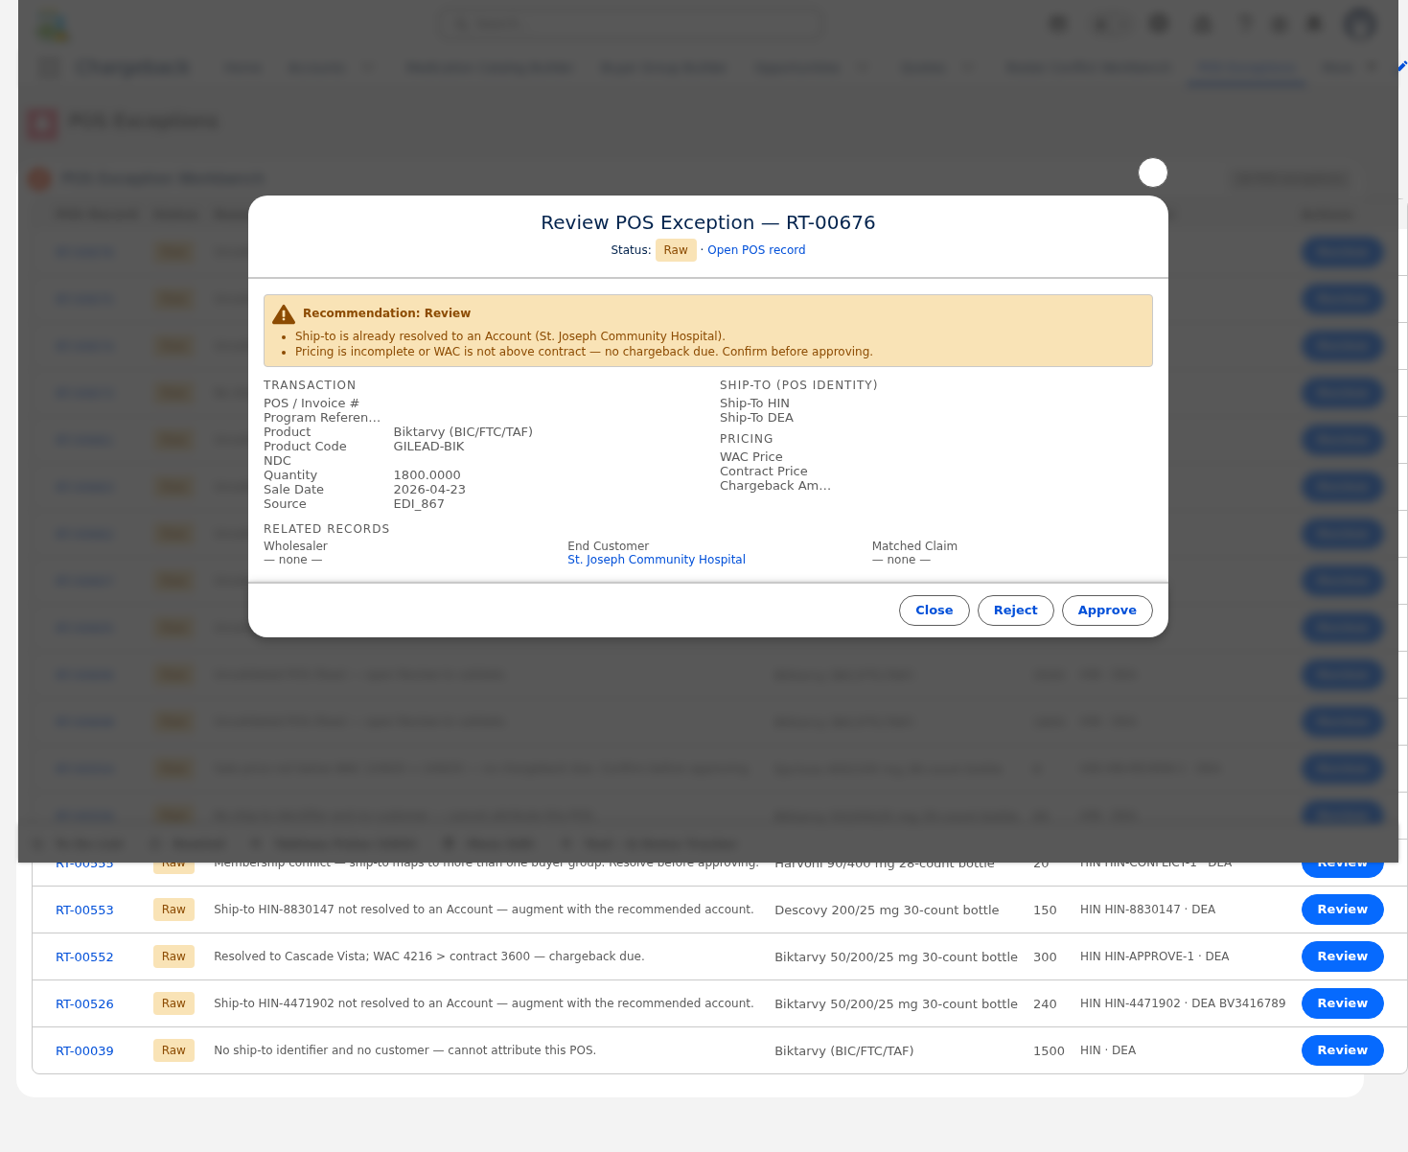
Task: Click the Raw badge in row RT-00552
Action: [173, 956]
